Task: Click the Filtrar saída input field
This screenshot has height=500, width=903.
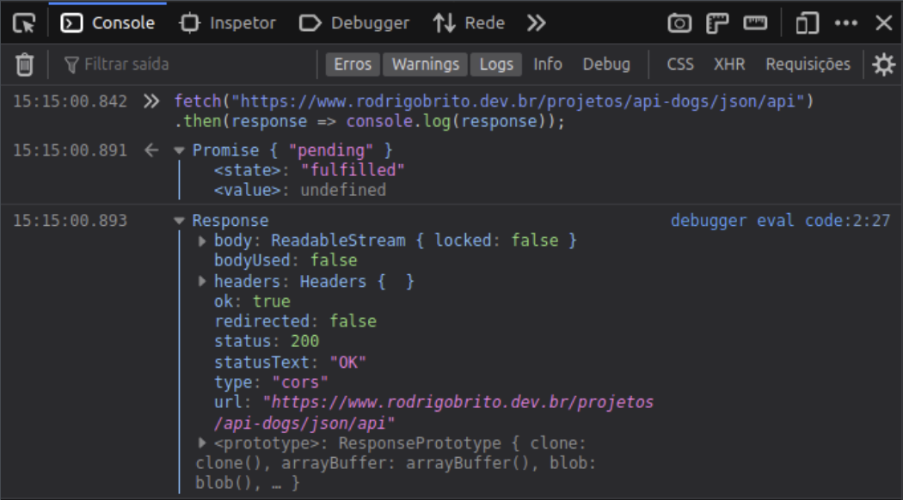Action: point(189,64)
